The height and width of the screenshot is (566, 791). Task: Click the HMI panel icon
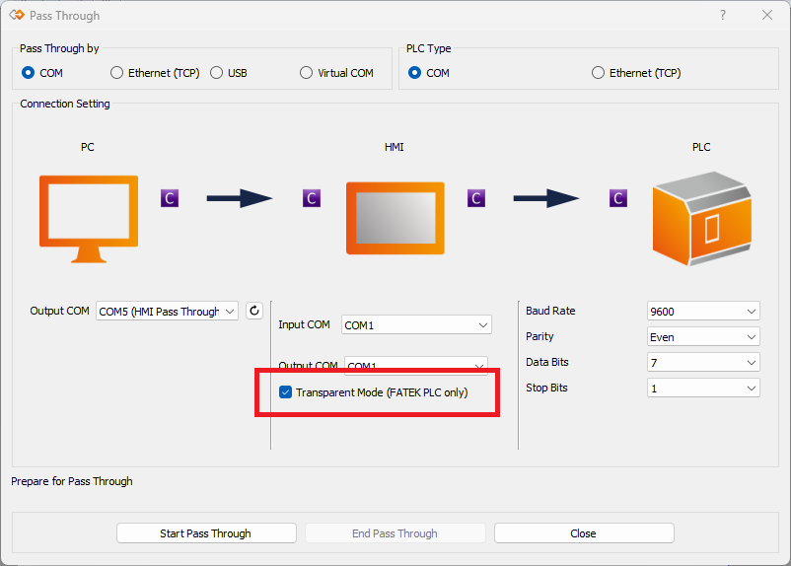[395, 218]
